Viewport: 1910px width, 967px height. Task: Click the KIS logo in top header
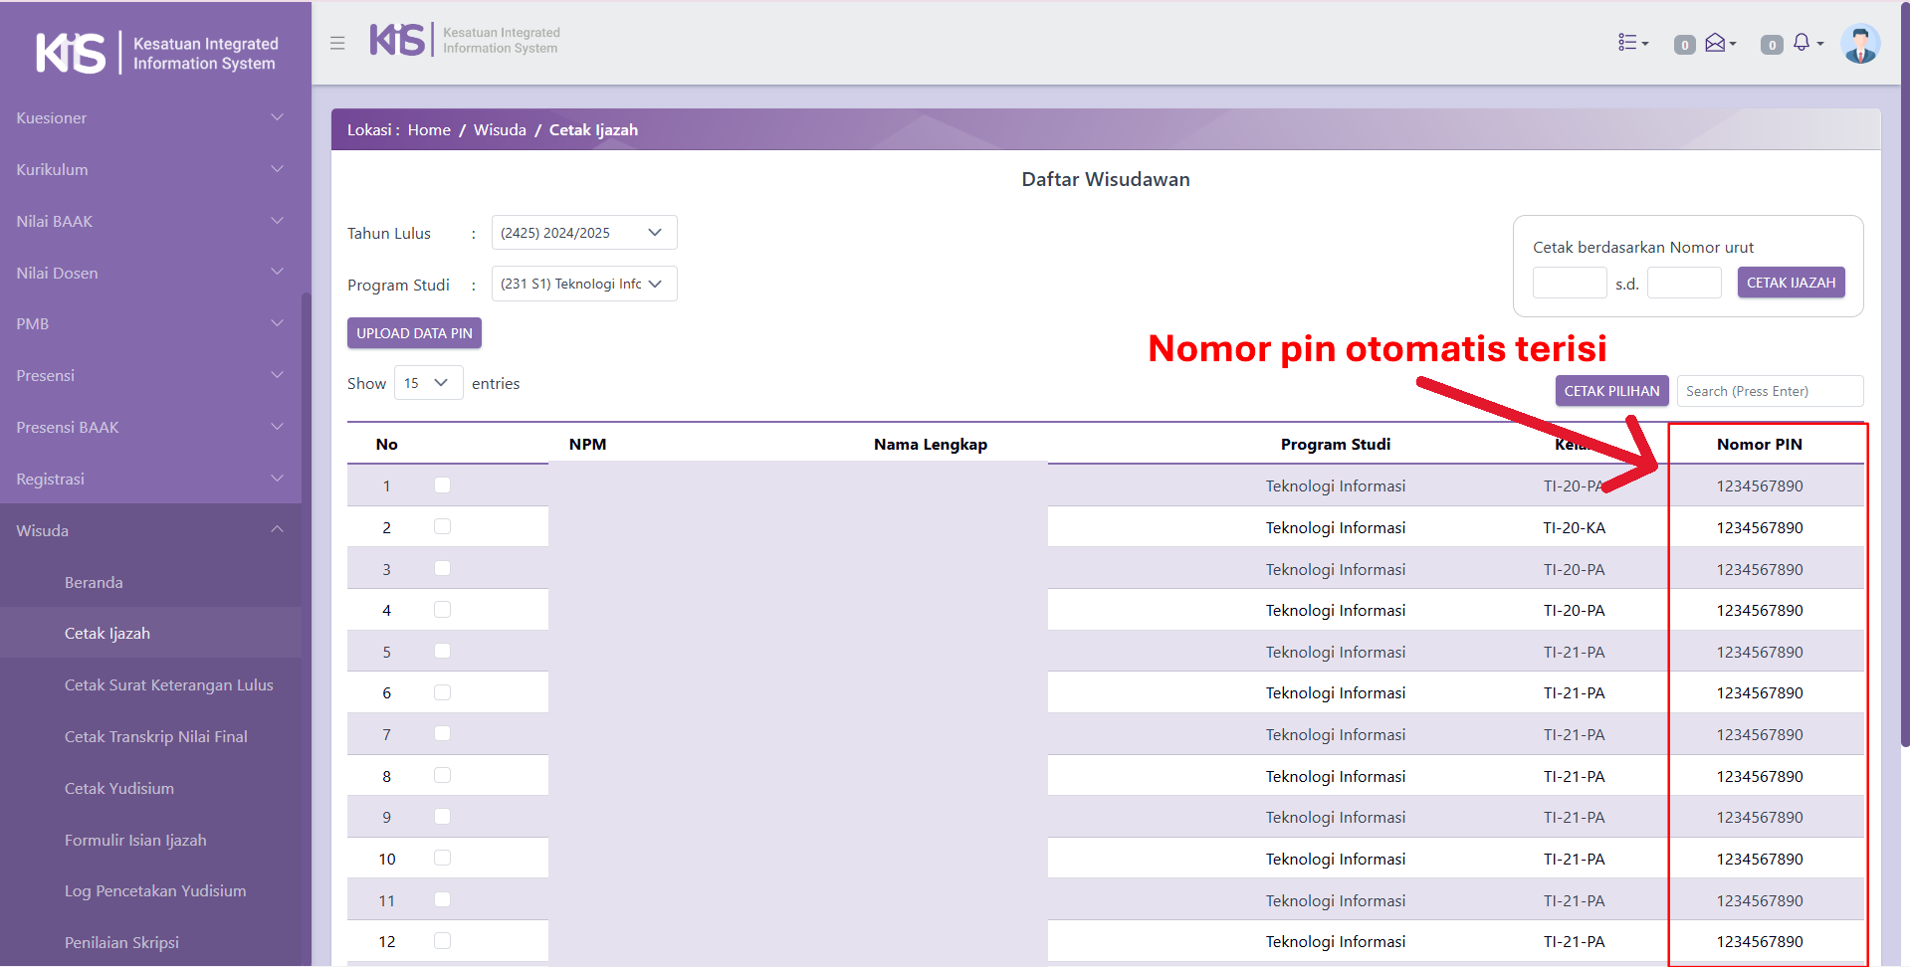pos(398,40)
